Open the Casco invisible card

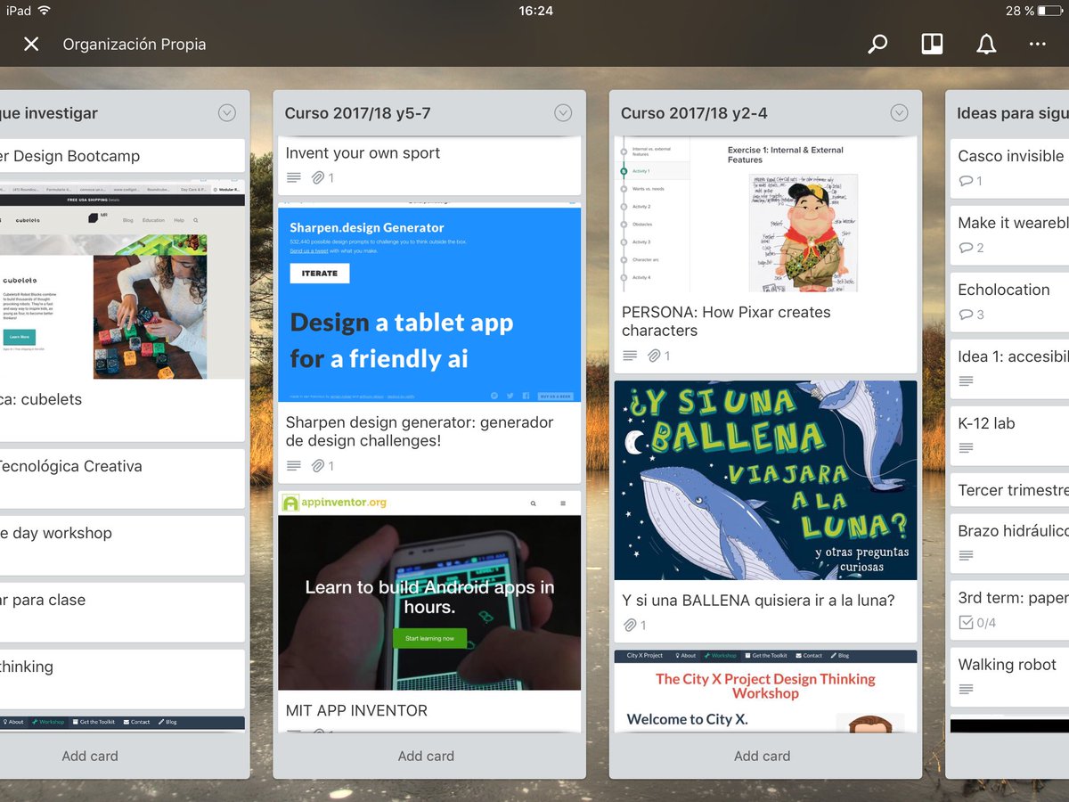(1009, 168)
